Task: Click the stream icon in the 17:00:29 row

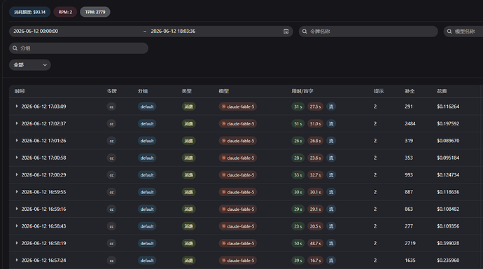Action: [x=331, y=175]
